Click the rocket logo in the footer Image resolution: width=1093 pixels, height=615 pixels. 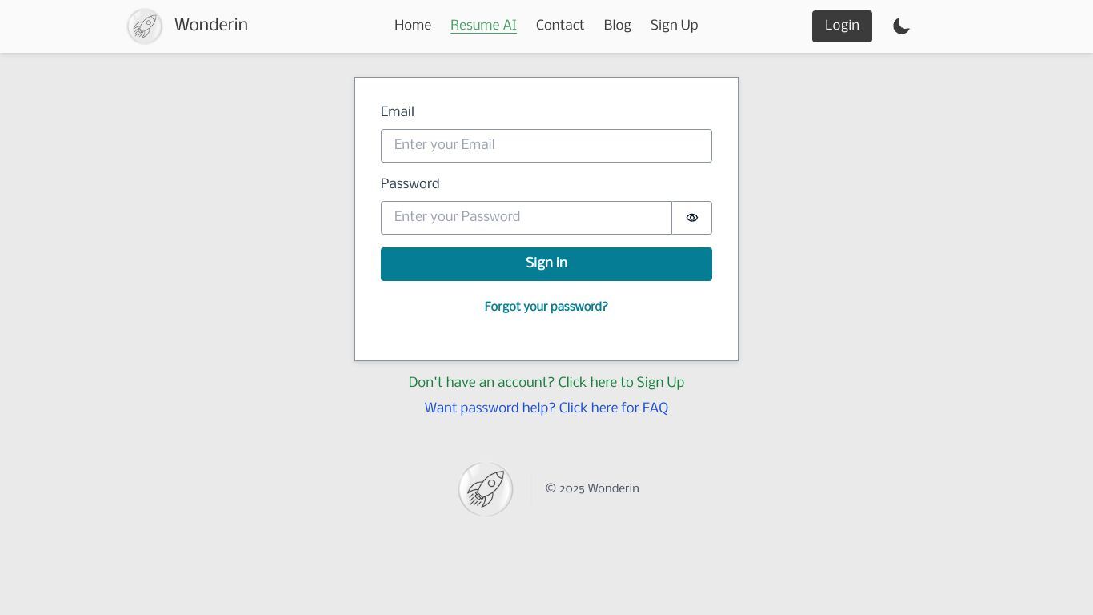[x=486, y=489]
